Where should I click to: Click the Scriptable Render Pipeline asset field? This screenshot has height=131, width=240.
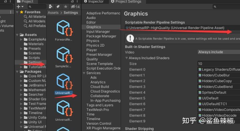point(182,28)
